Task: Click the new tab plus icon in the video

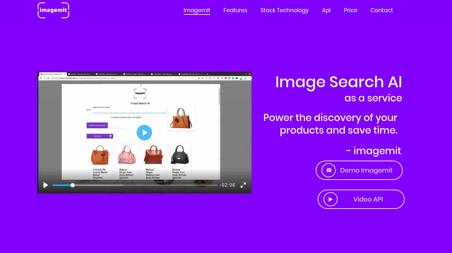Action: (207, 74)
